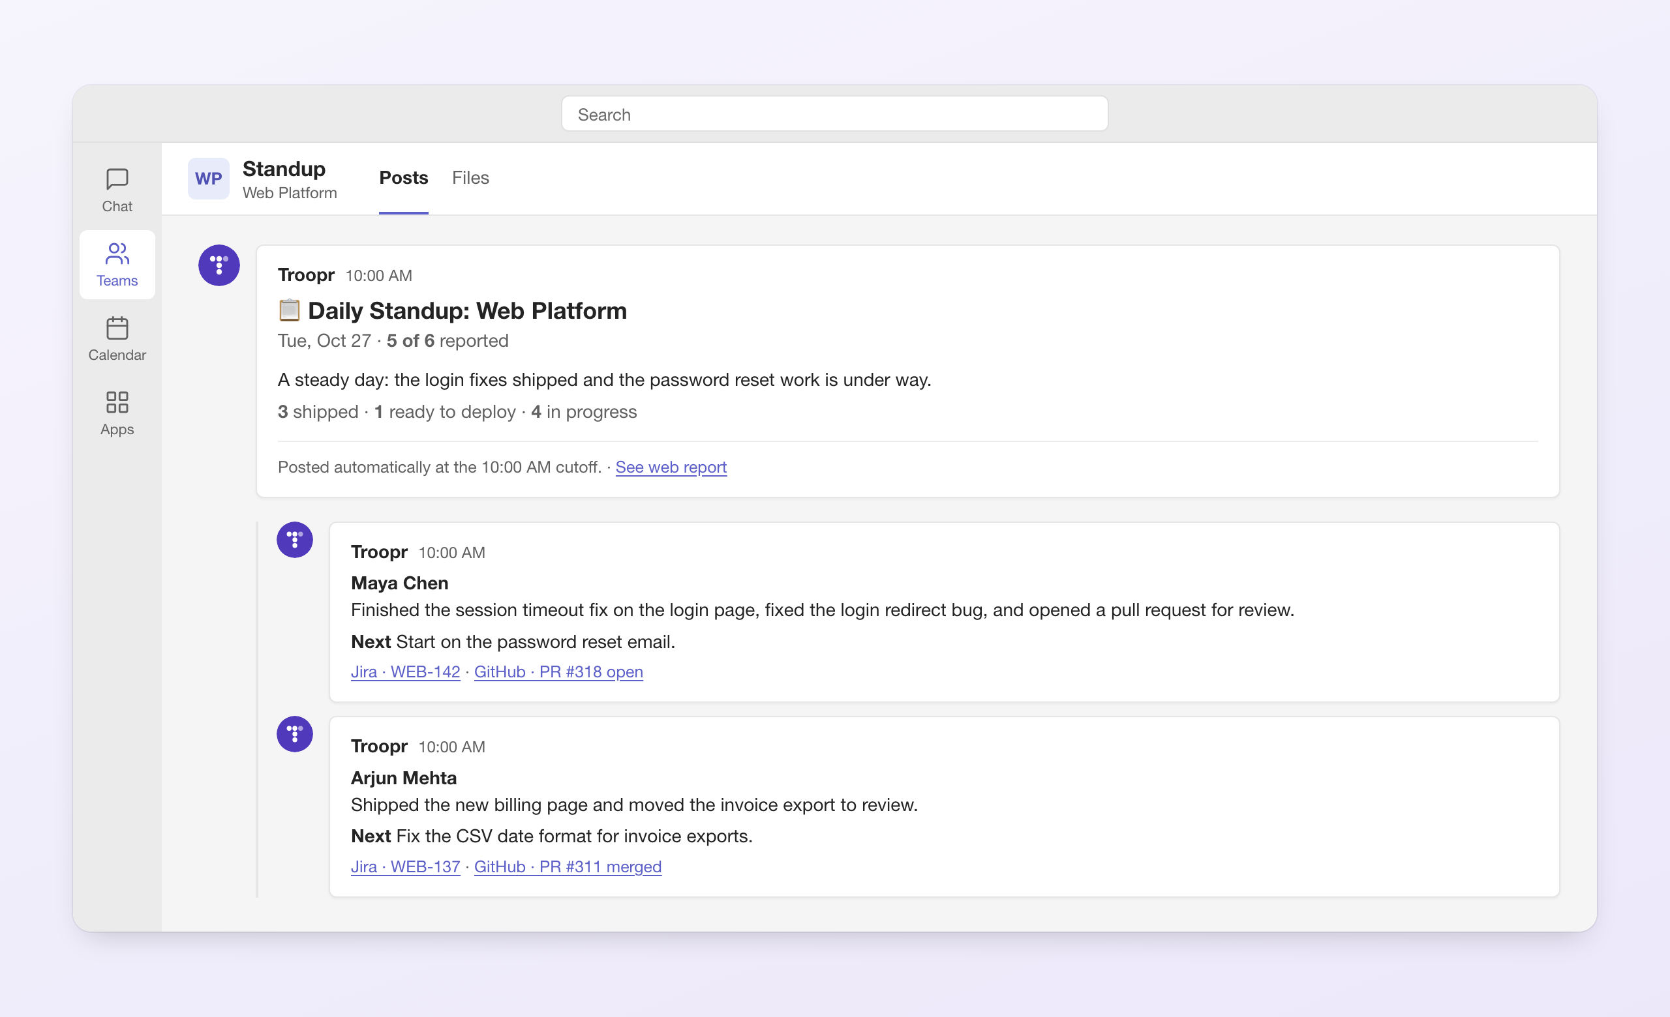Switch to the Posts tab
The image size is (1670, 1017).
(403, 178)
